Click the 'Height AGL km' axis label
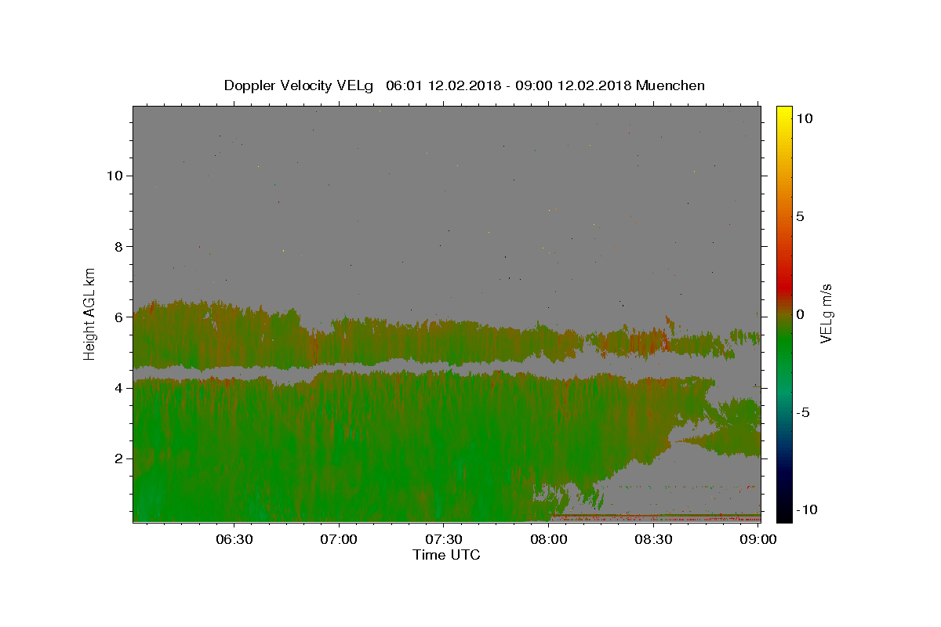The image size is (941, 627). [89, 313]
